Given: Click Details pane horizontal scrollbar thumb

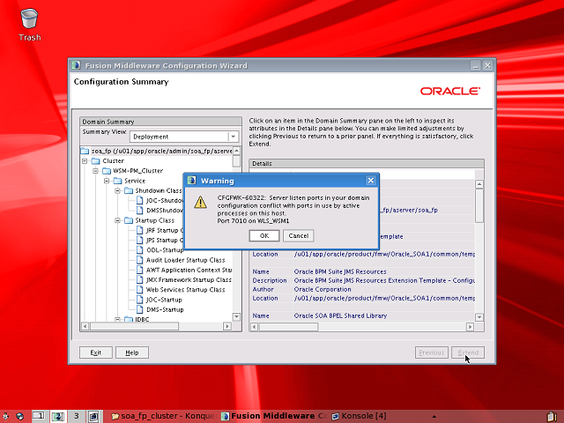Looking at the screenshot, I should (x=288, y=327).
